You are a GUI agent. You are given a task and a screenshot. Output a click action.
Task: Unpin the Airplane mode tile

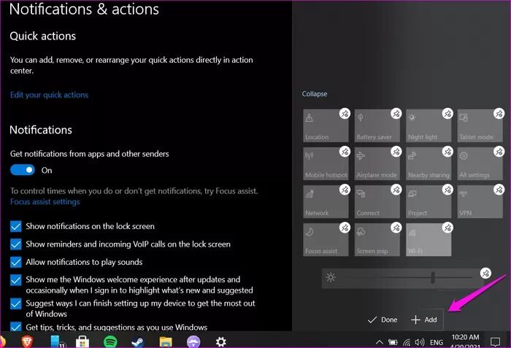[396, 152]
